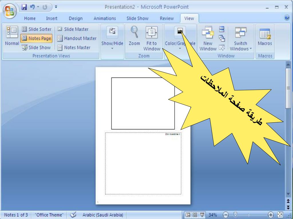Expand the Show/Hide dropdown group
The image size is (293, 219).
[112, 38]
